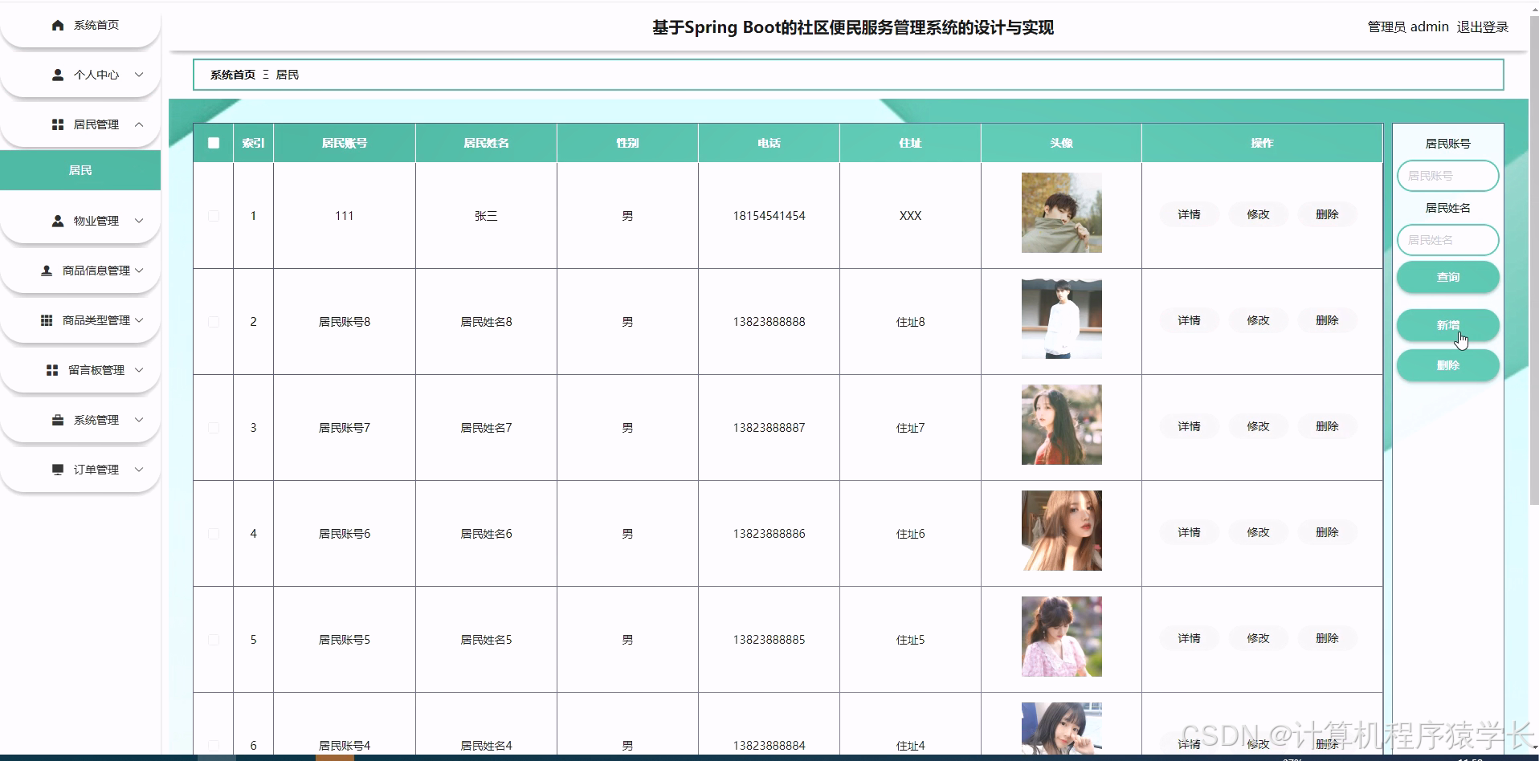Click the user icon beside 商品信息管理

coord(47,271)
